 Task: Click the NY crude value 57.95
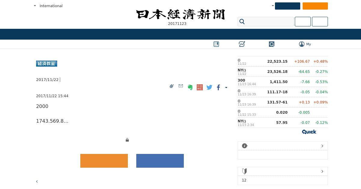coord(282,123)
